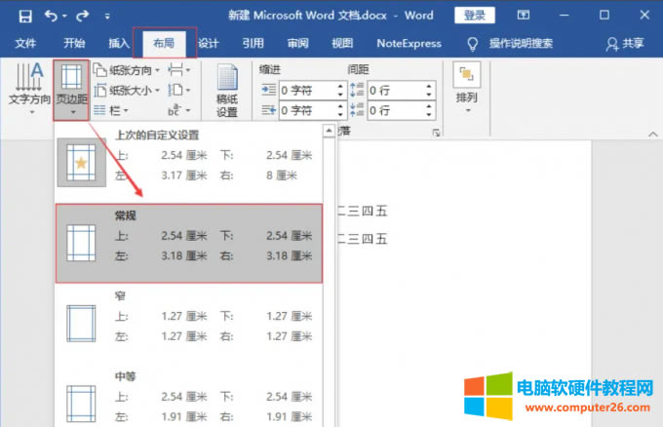Open the NoteExpress tab
Image resolution: width=663 pixels, height=427 pixels.
click(x=409, y=43)
